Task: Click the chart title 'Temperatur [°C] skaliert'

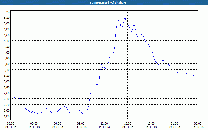Action: (x=108, y=3)
